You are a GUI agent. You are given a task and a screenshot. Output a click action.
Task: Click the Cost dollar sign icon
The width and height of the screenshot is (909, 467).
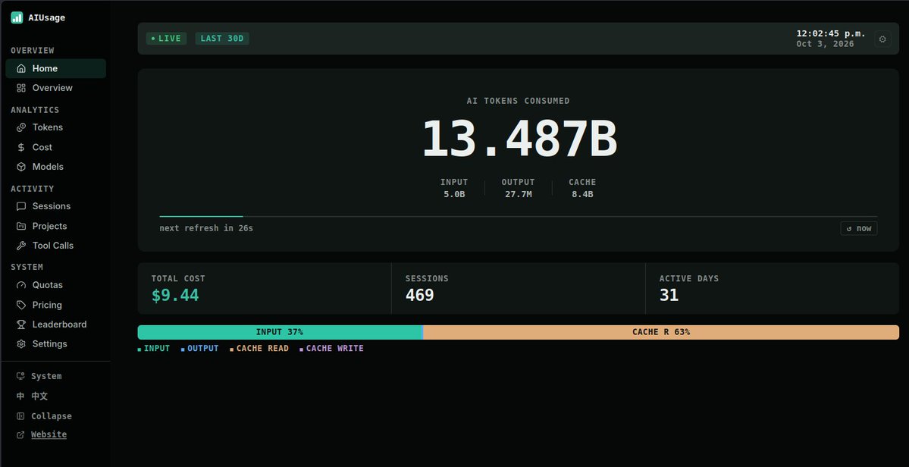coord(21,147)
